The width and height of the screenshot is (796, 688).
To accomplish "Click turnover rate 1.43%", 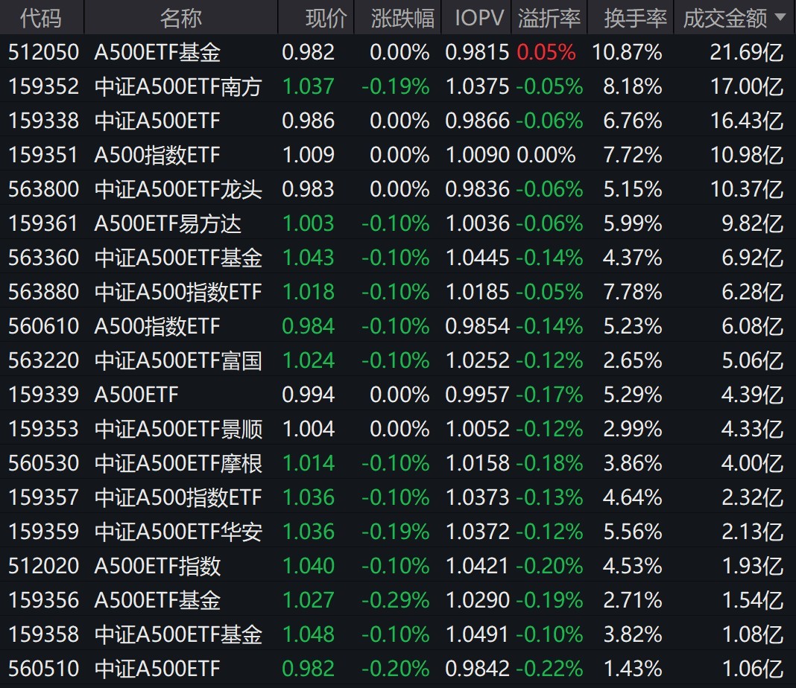I will 633,669.
